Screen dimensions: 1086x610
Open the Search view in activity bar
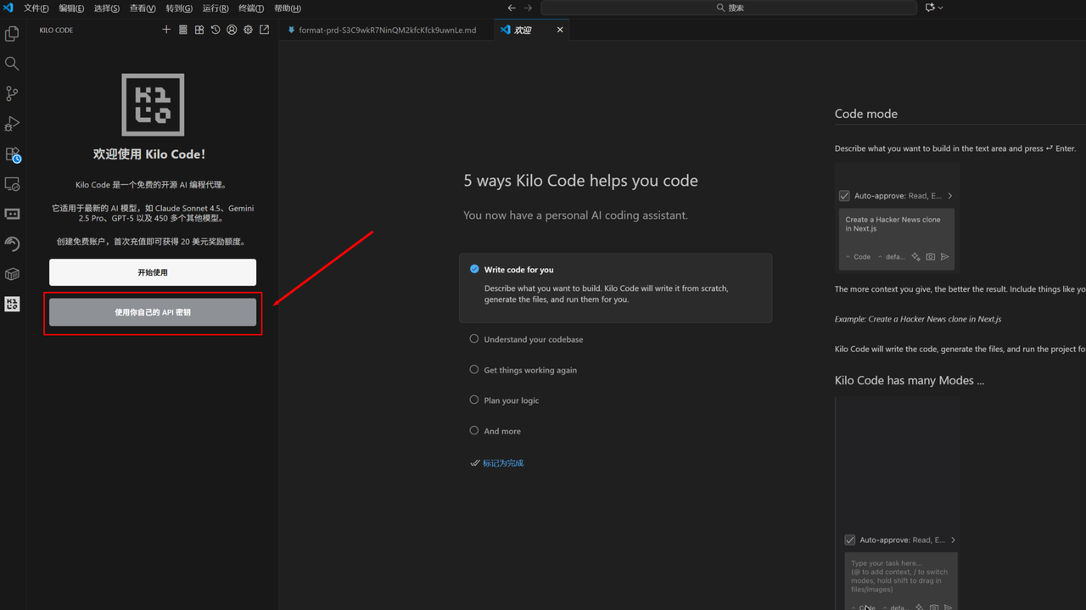pos(12,64)
